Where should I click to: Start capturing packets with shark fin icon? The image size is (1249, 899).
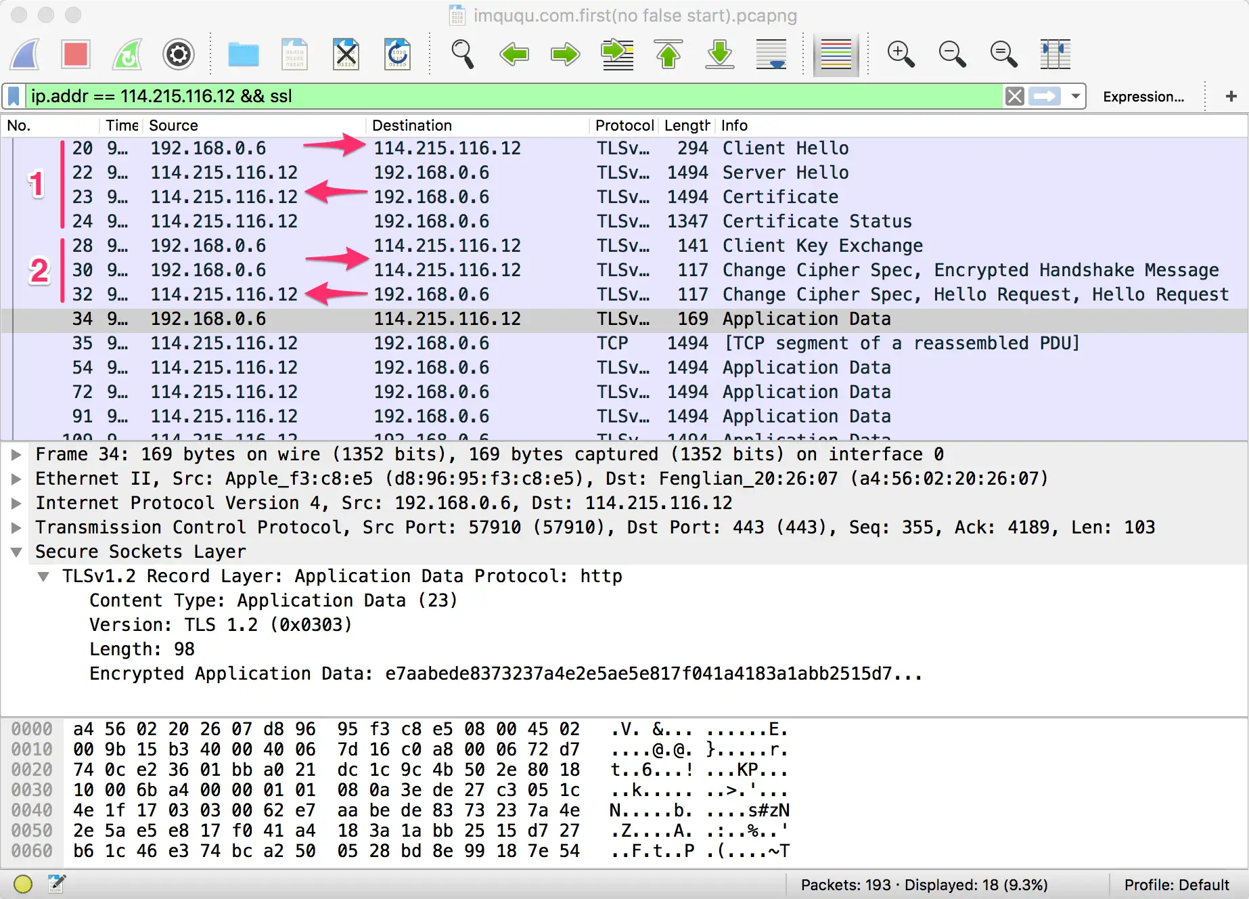coord(25,54)
